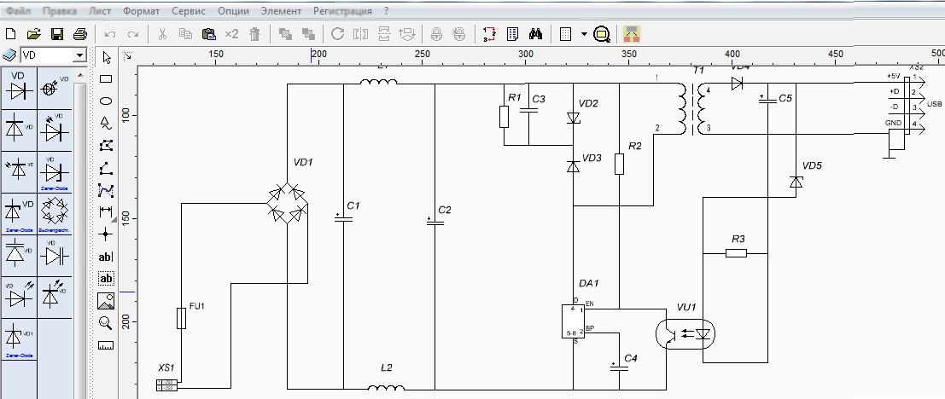Open the Сервис menu
Screen dimensions: 945x399
pyautogui.click(x=189, y=11)
